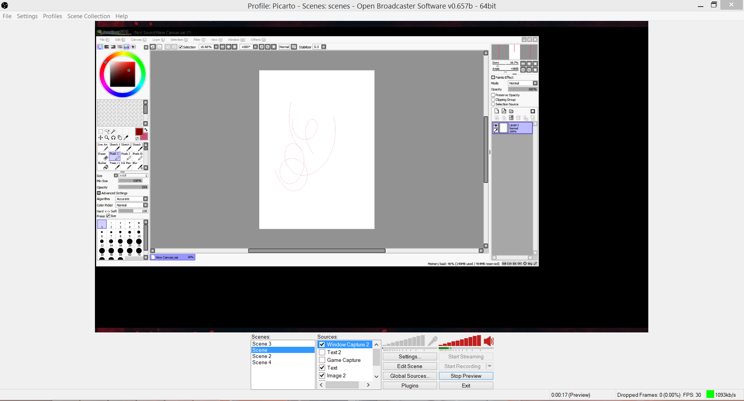This screenshot has width=744, height=401.
Task: Choose the Pixels 1 brush in SAI
Action: pos(114,156)
